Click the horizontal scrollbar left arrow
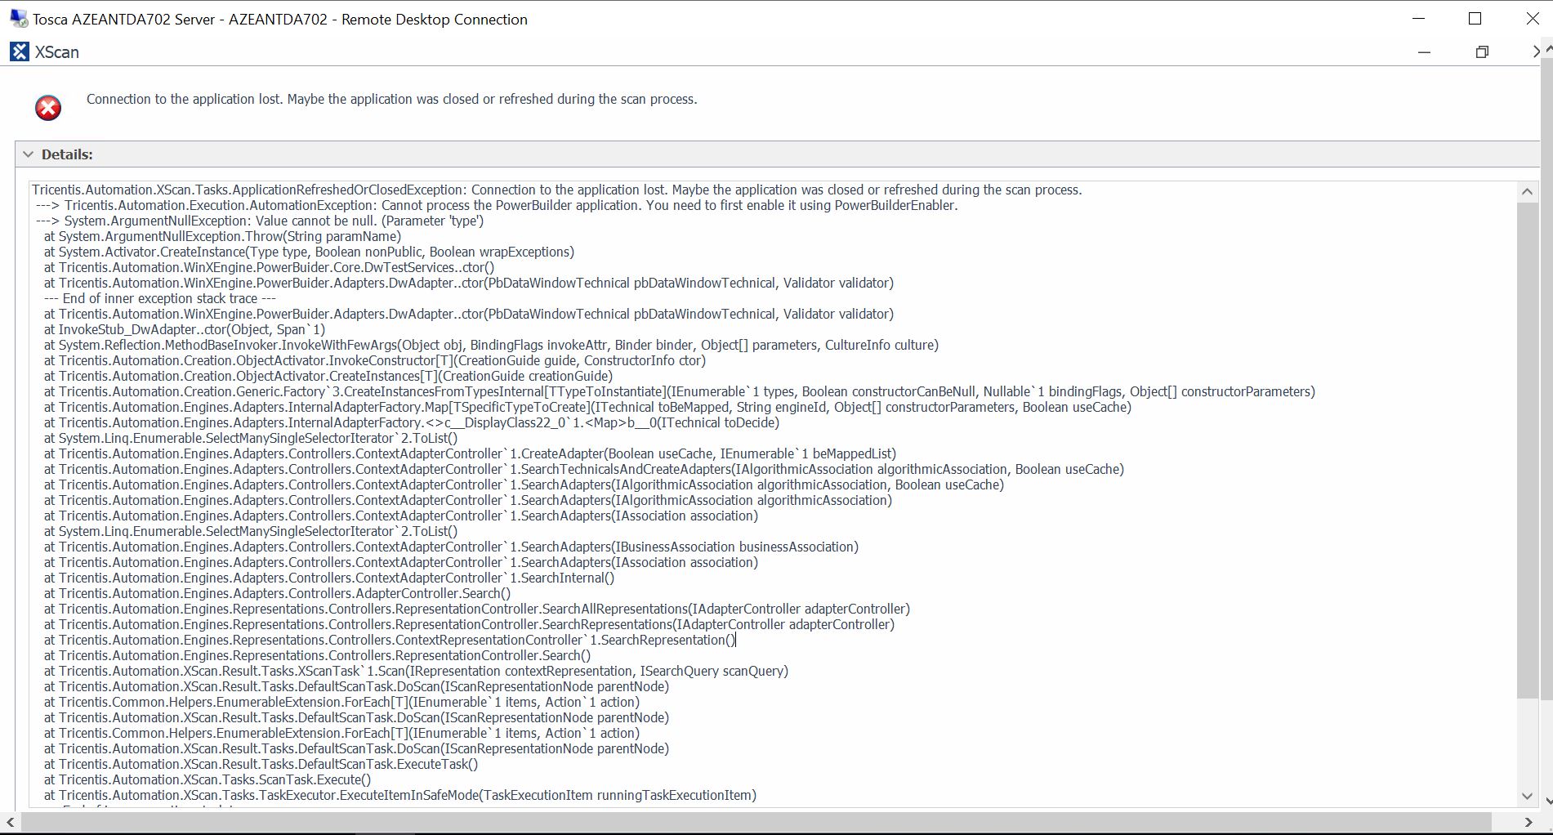 [x=10, y=822]
